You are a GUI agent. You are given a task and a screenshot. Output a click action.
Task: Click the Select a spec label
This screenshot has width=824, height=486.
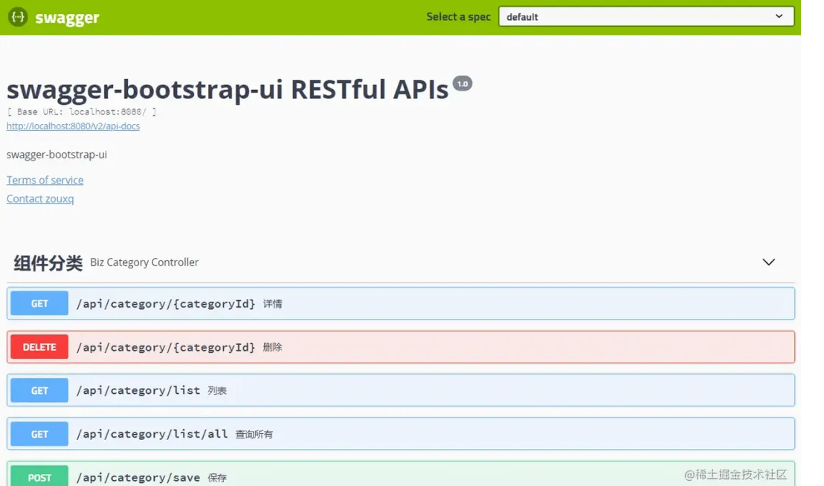point(458,17)
